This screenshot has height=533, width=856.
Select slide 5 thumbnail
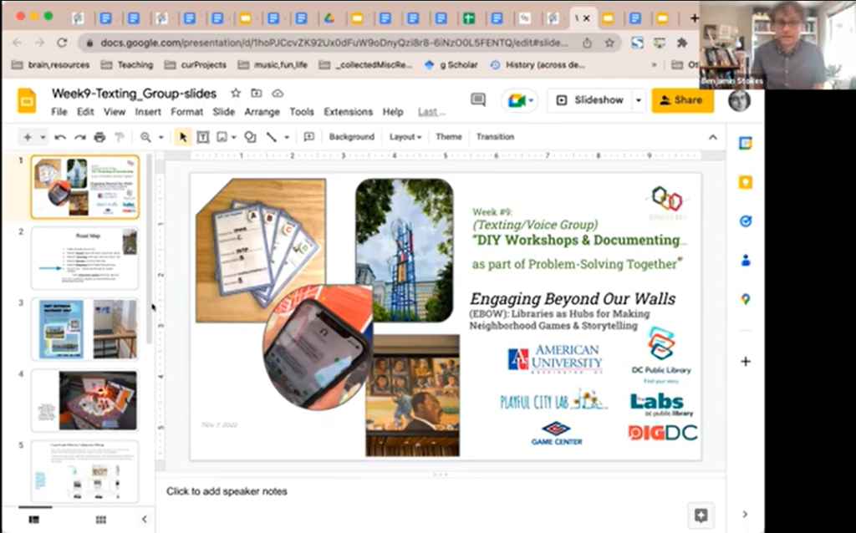tap(85, 471)
